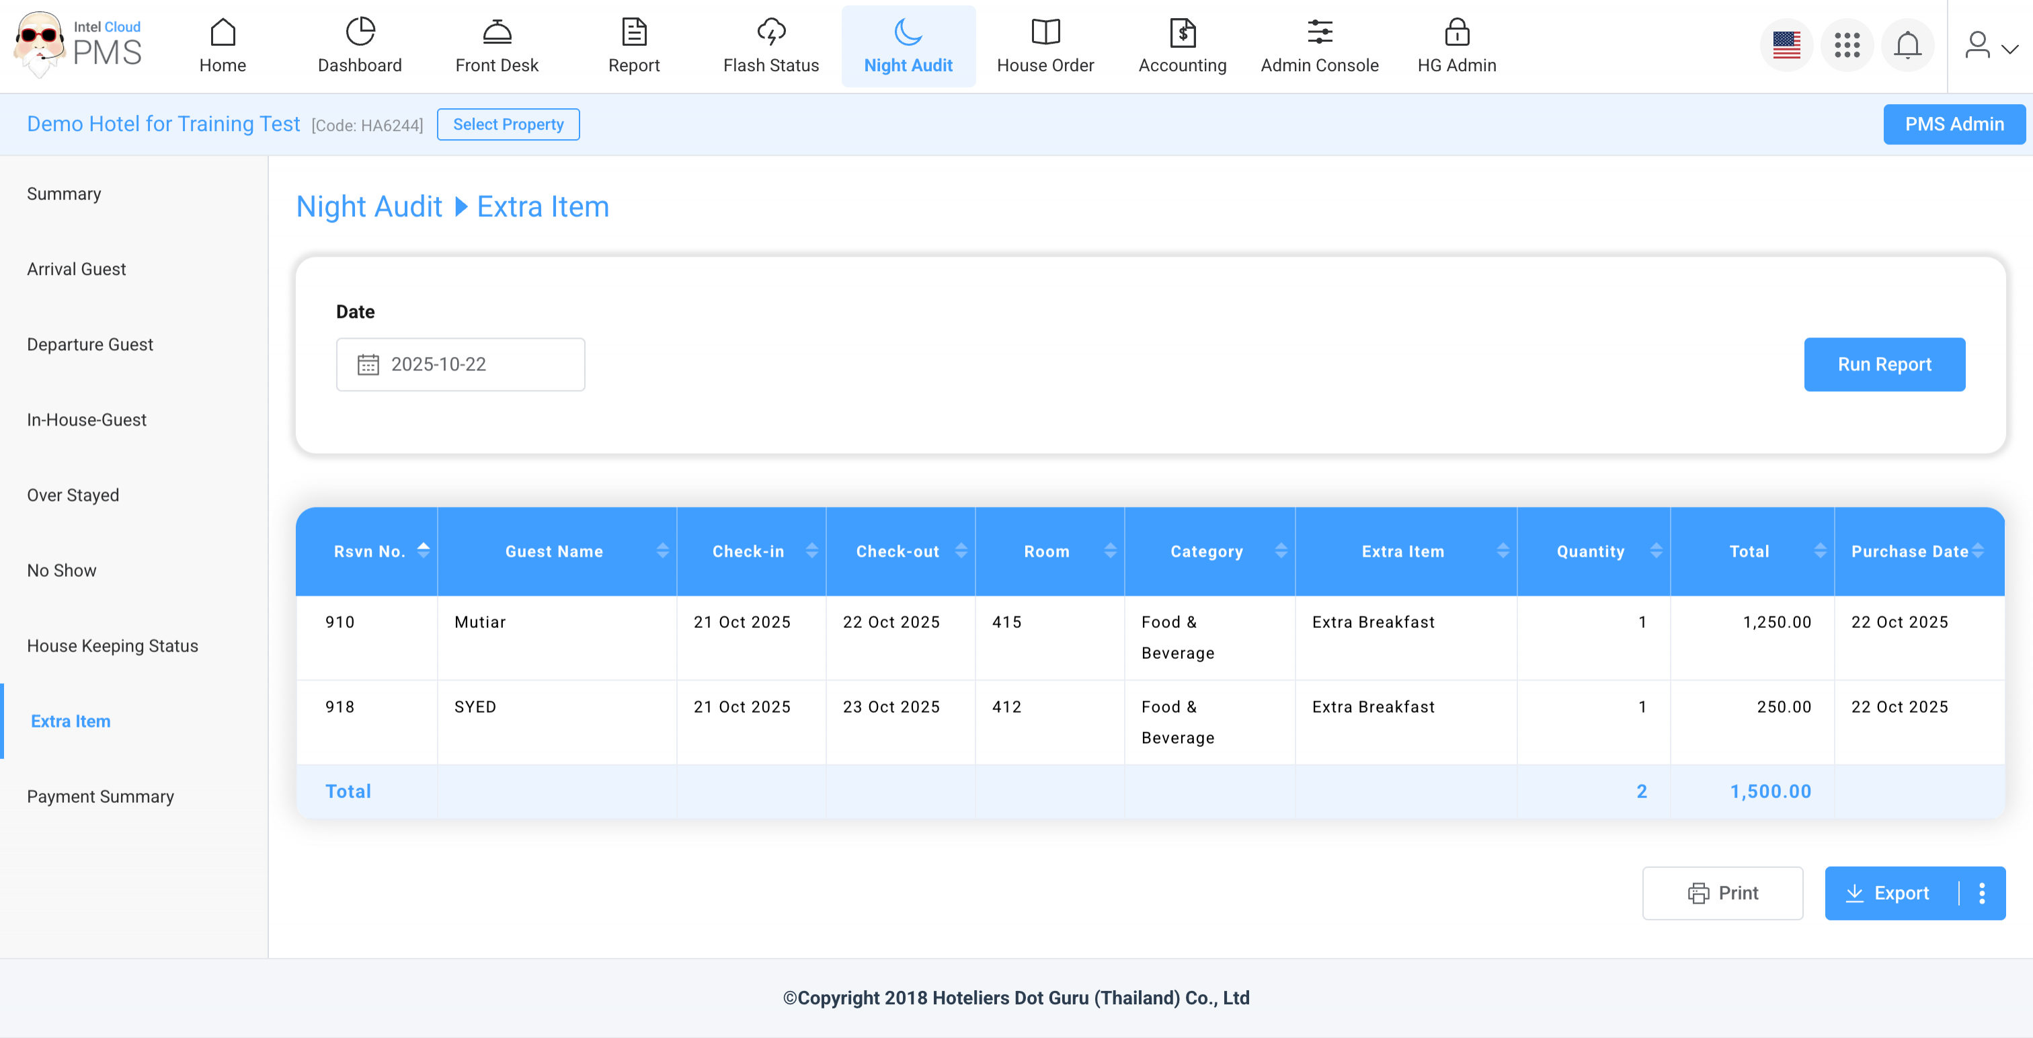Screen dimensions: 2033x1038
Task: Open the Date picker field
Action: (x=460, y=364)
